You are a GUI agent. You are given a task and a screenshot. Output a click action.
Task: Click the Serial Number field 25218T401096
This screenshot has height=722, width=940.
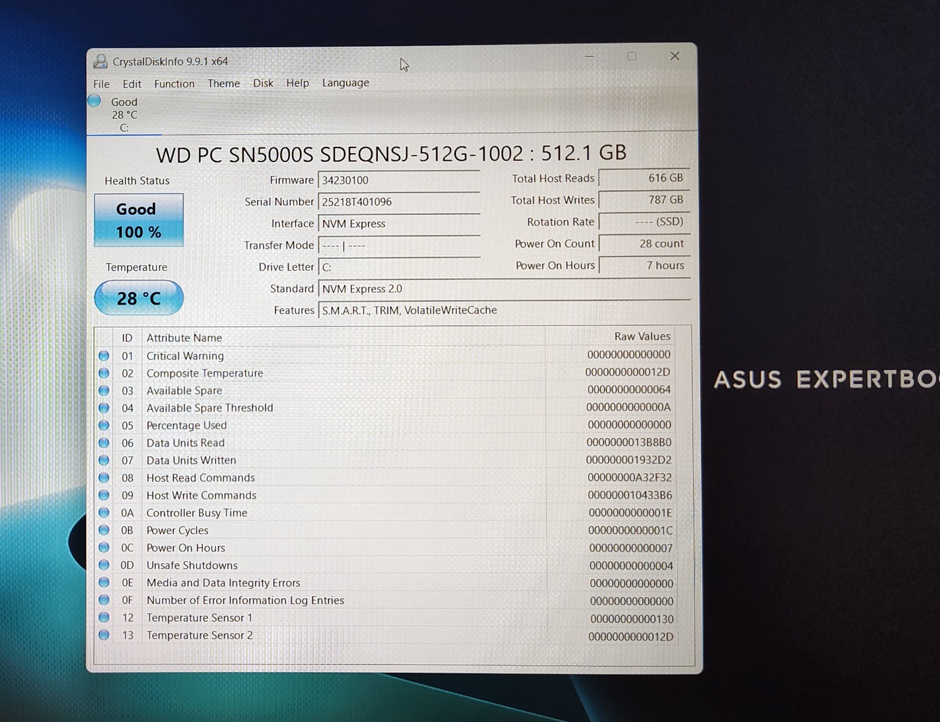(399, 202)
